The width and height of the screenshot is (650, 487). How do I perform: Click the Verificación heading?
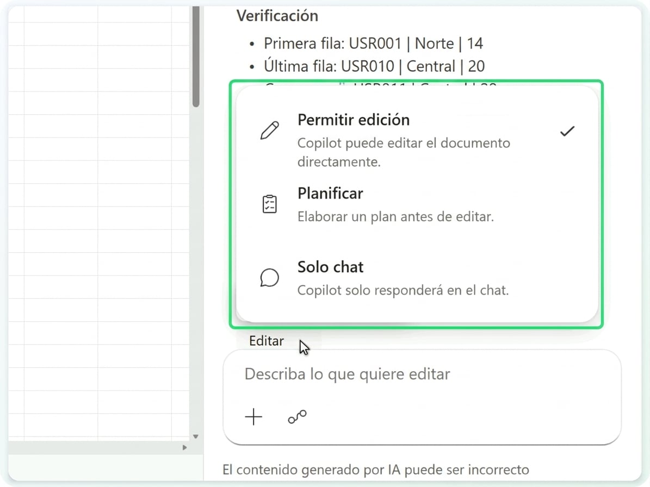click(x=277, y=16)
